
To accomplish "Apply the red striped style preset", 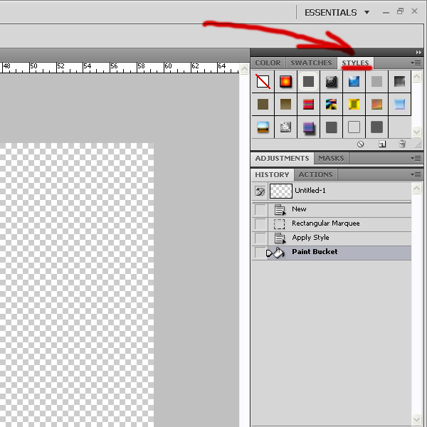I will coord(308,105).
